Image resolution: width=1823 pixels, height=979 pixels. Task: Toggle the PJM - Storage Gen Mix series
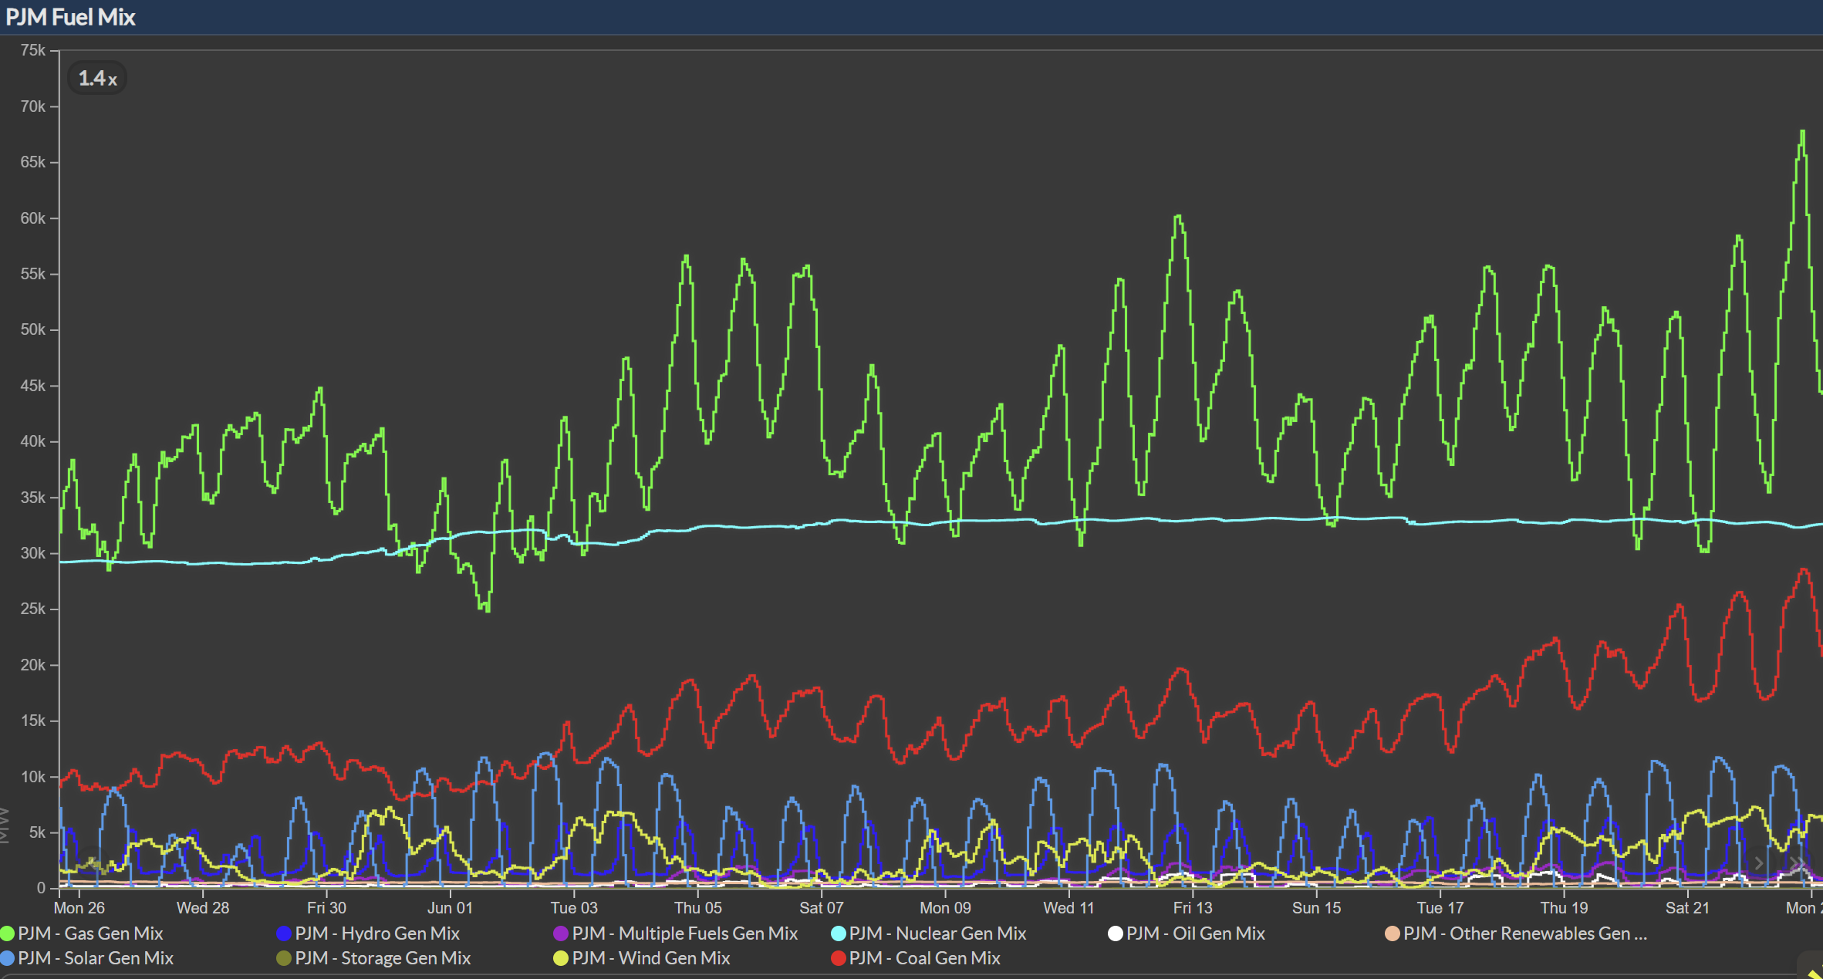click(373, 958)
